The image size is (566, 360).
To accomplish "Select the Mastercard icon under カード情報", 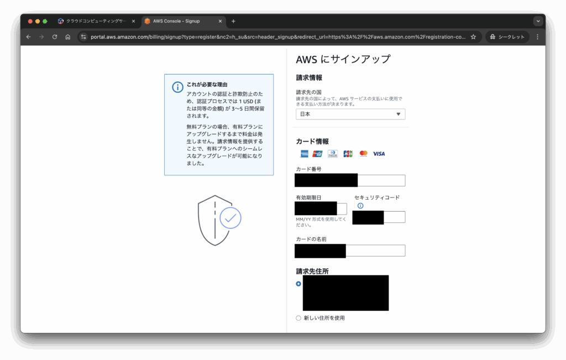I will coord(363,154).
